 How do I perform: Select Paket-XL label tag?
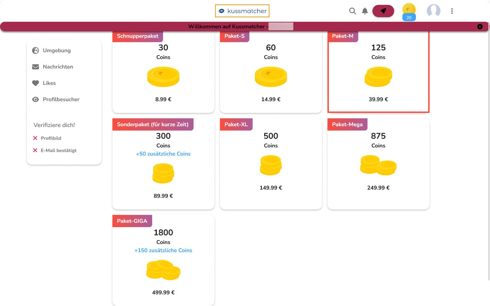[x=236, y=124]
